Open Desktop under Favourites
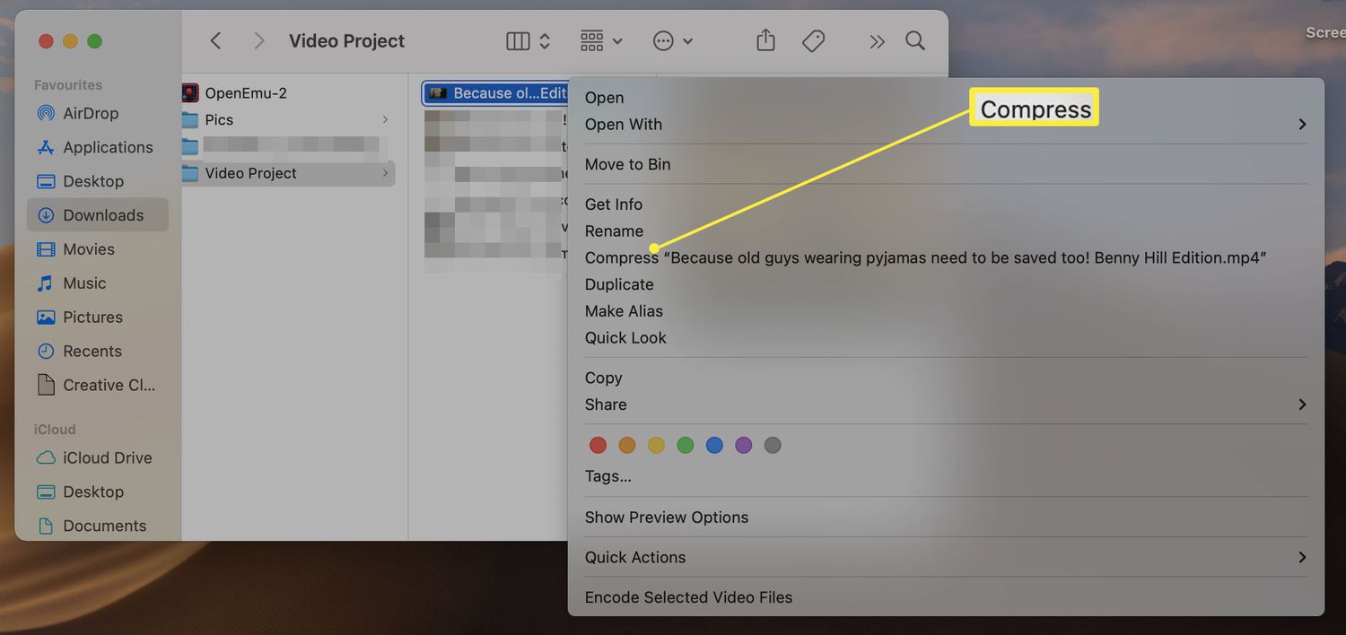 (93, 181)
